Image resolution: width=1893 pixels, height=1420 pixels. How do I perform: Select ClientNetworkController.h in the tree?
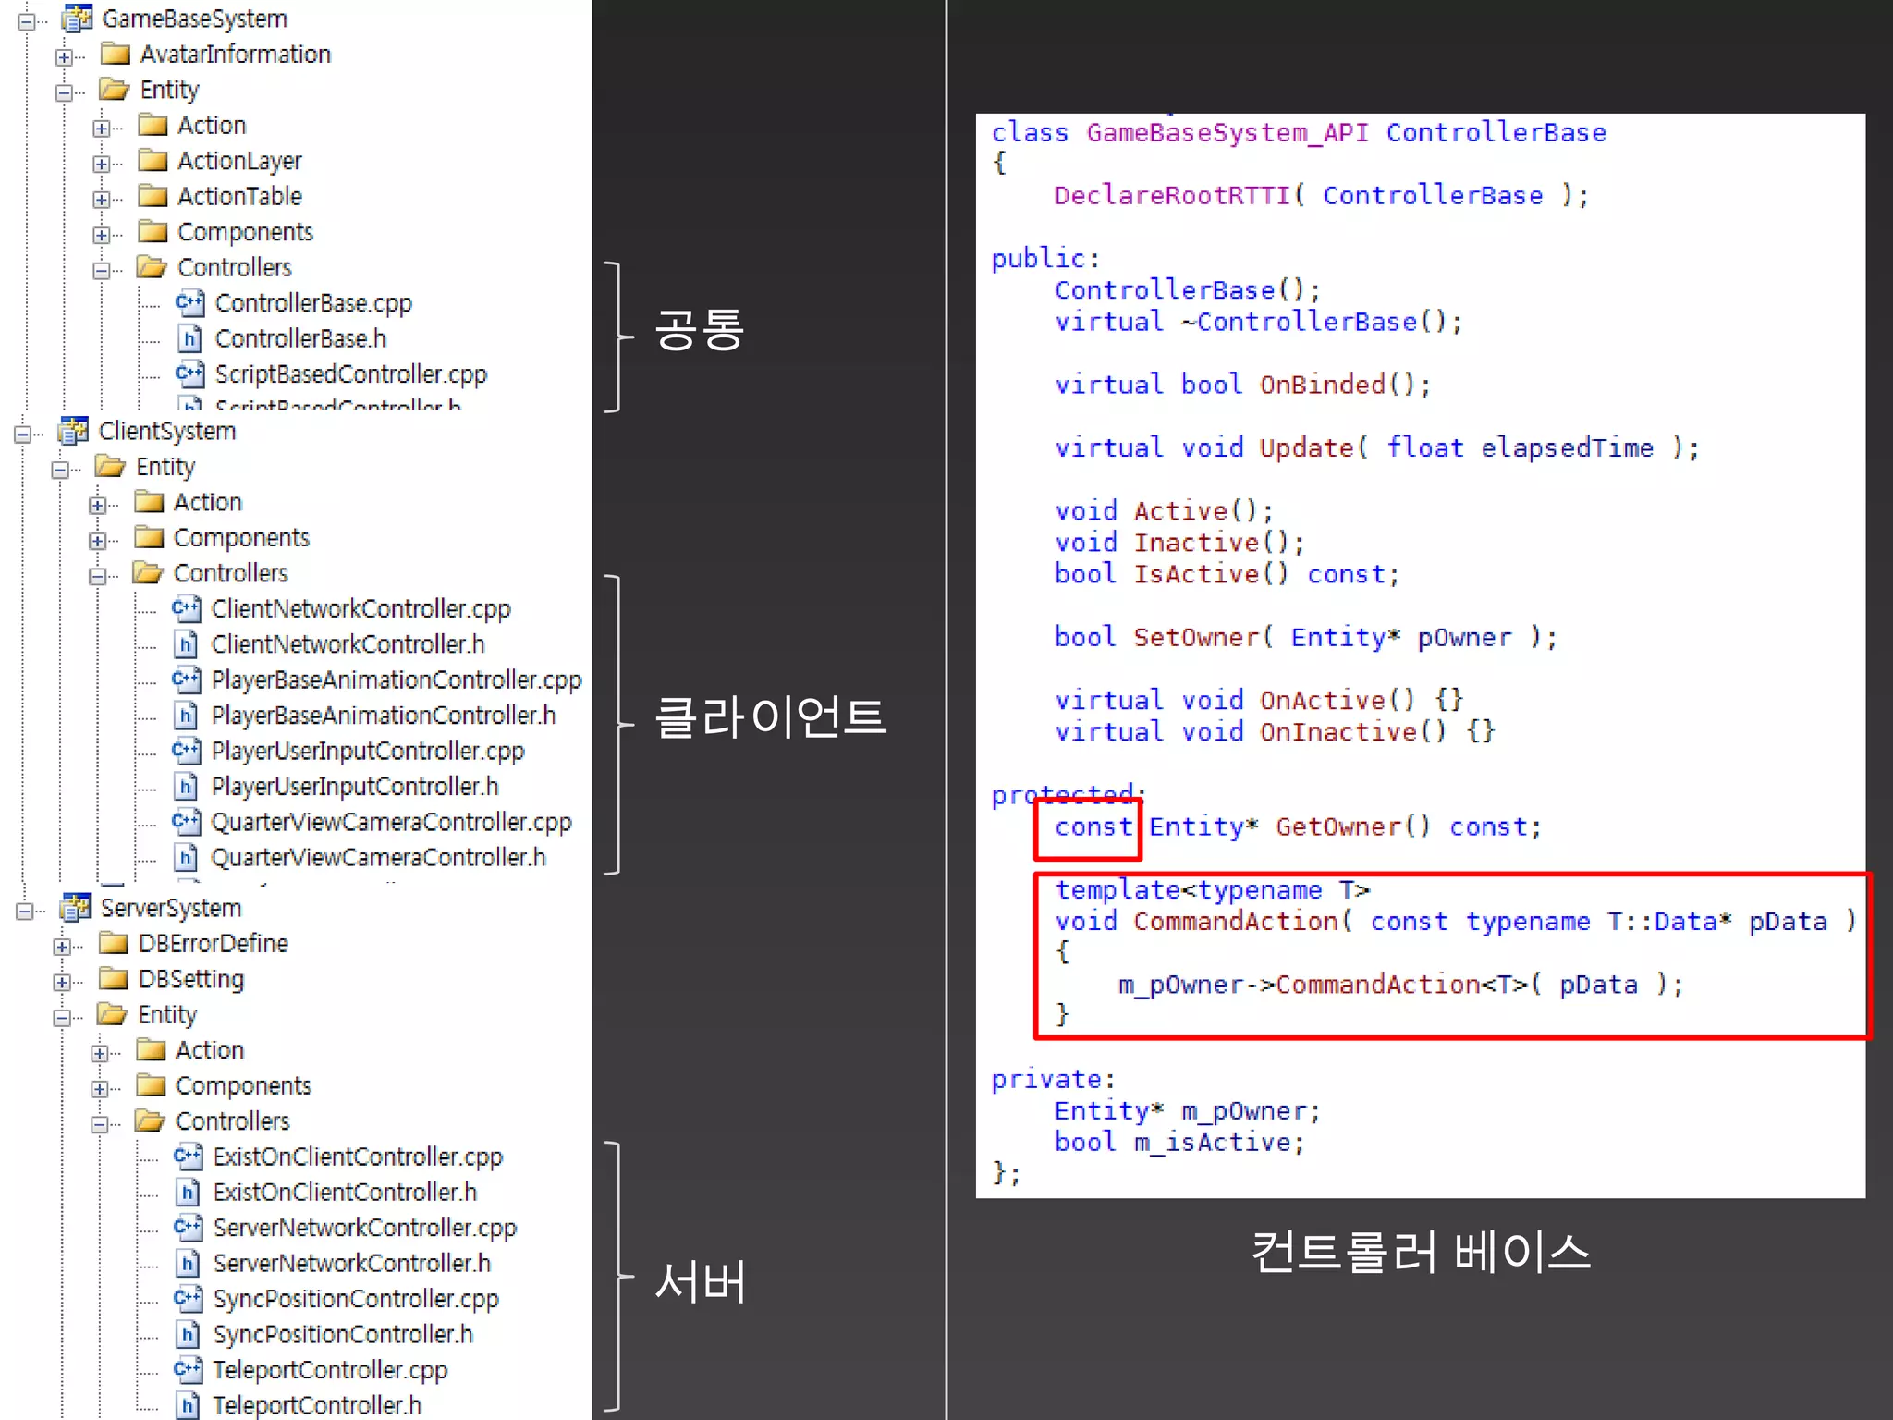(x=348, y=644)
